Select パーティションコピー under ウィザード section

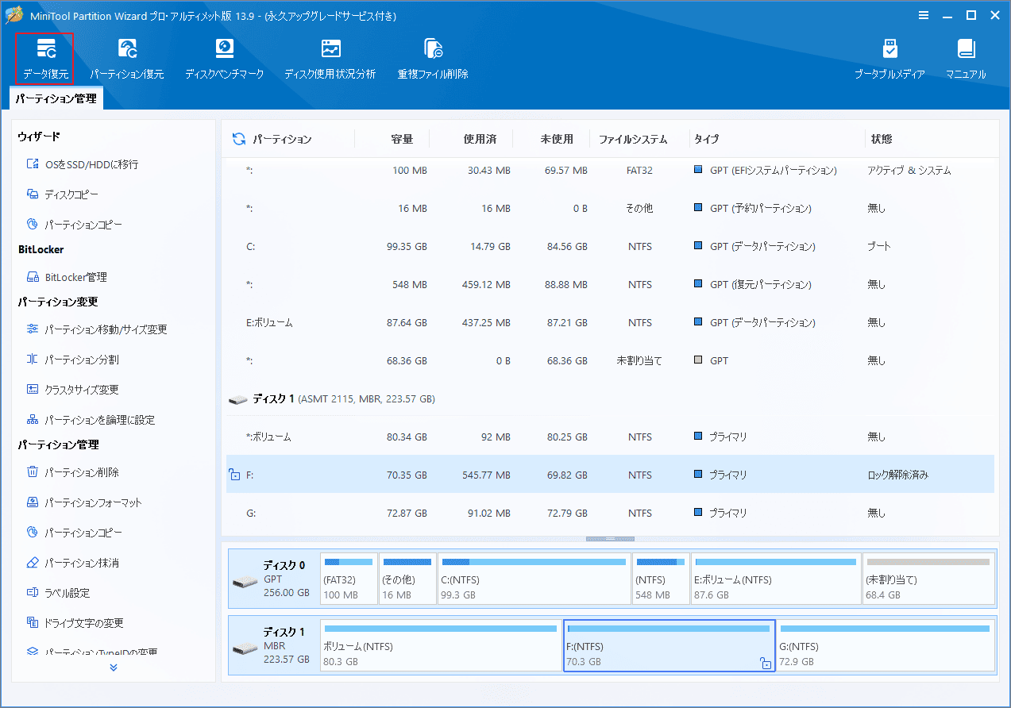(75, 225)
